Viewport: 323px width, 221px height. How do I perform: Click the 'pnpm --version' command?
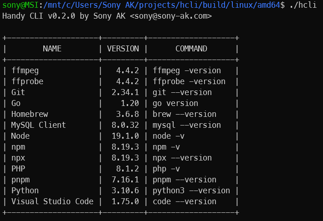click(x=185, y=180)
